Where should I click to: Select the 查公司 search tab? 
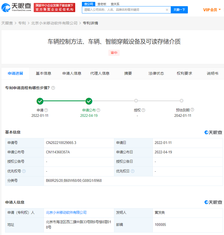(x=89, y=4)
